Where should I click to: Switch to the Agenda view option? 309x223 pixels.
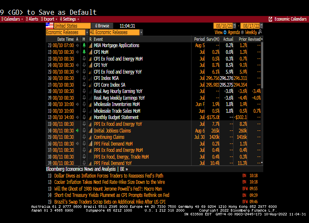click(x=233, y=32)
